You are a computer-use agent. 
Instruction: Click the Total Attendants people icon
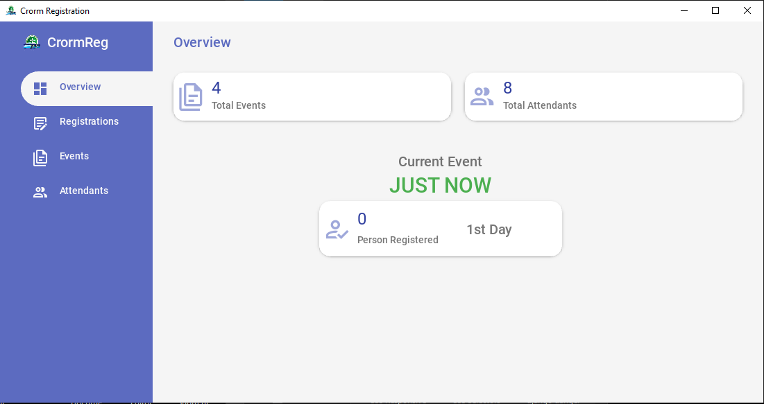click(x=482, y=96)
